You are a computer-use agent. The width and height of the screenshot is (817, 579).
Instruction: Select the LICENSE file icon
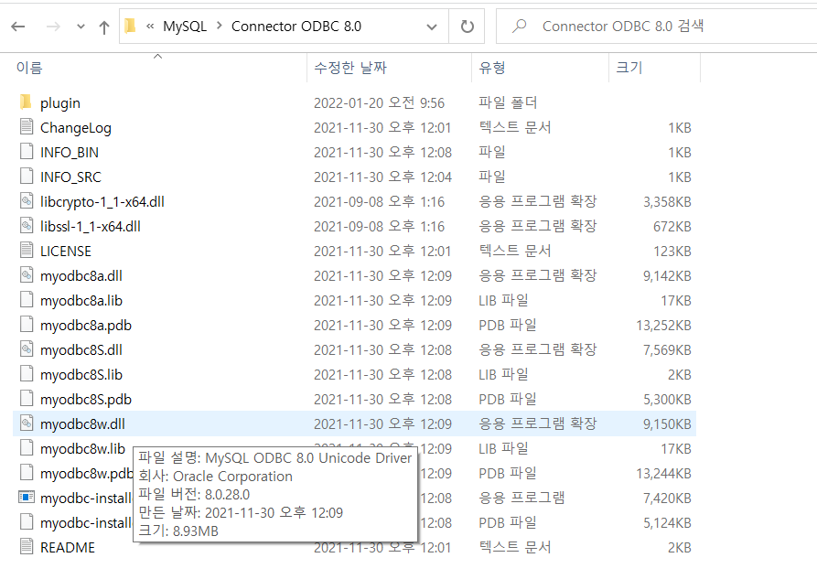pyautogui.click(x=27, y=250)
